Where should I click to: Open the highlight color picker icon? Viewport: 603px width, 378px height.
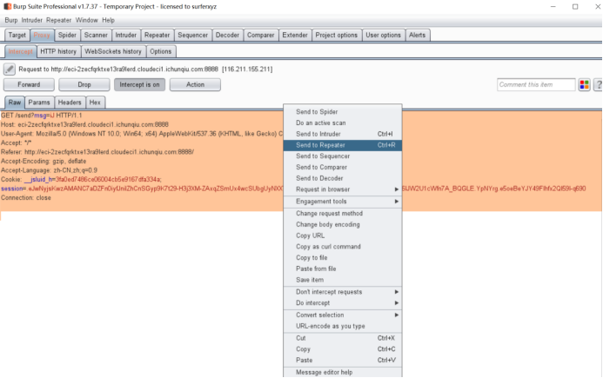click(x=584, y=84)
